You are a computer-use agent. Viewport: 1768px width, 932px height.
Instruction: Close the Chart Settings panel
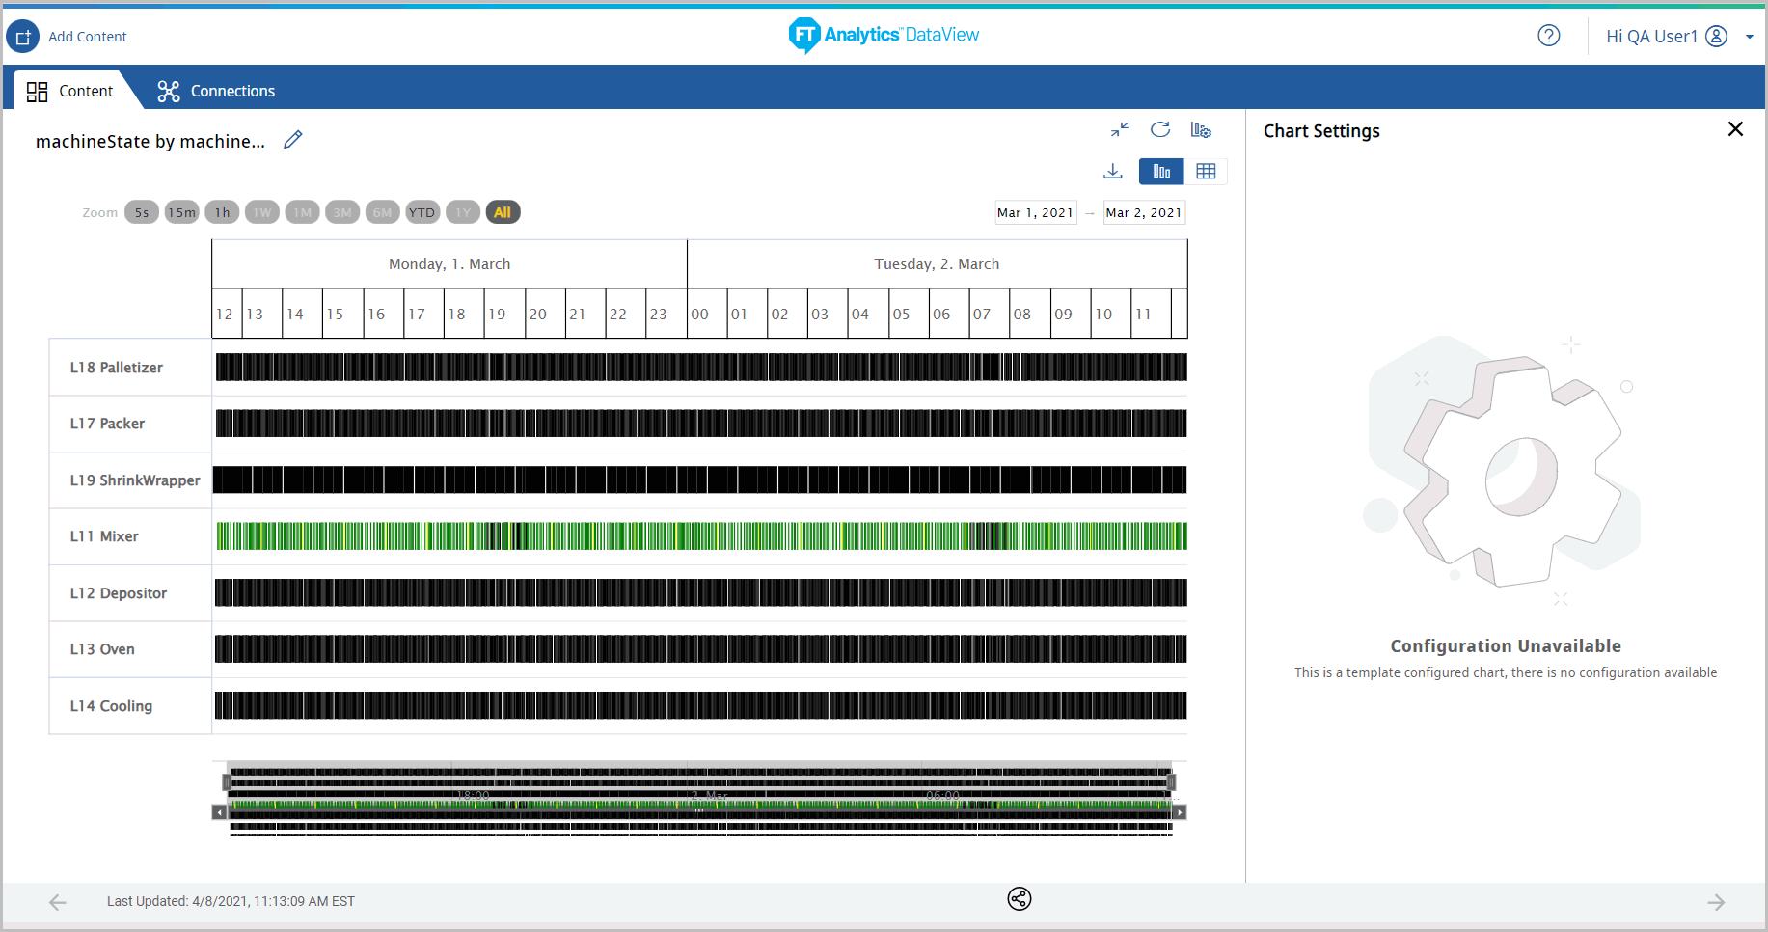1735,128
